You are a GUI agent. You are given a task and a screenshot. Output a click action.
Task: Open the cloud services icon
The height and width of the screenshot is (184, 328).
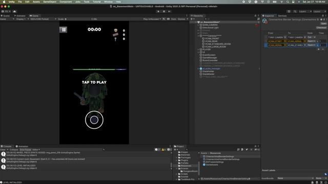click(14, 11)
